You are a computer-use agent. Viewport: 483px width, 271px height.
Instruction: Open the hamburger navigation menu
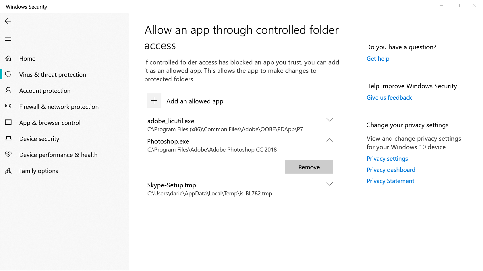coord(8,39)
